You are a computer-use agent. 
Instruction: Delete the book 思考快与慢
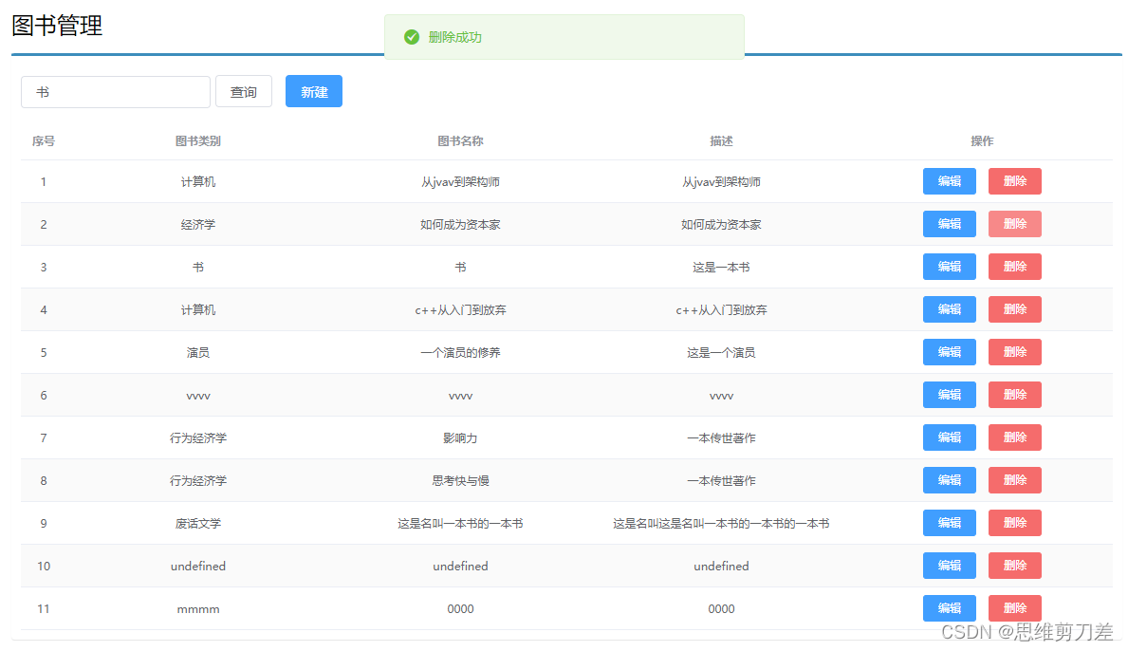[x=1014, y=480]
